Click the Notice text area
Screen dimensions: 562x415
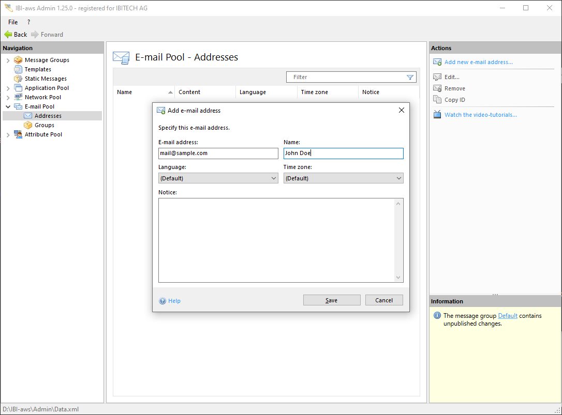tap(277, 240)
